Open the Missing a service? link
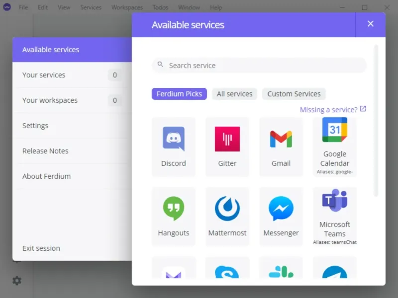 tap(328, 110)
